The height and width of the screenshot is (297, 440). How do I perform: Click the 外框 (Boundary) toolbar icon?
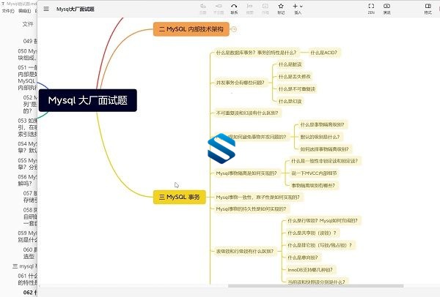click(x=265, y=9)
